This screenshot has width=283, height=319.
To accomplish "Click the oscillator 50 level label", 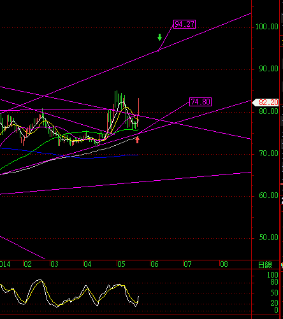I will pyautogui.click(x=274, y=293).
